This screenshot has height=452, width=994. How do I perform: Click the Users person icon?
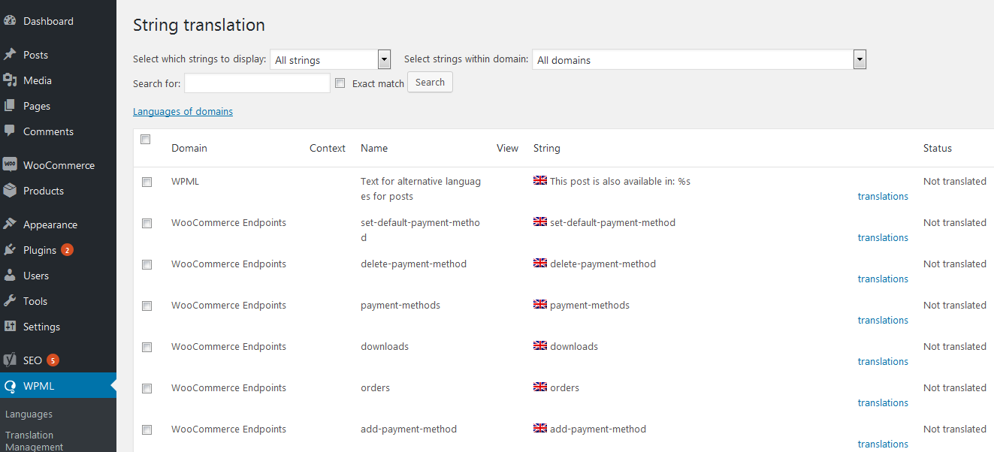(x=10, y=276)
